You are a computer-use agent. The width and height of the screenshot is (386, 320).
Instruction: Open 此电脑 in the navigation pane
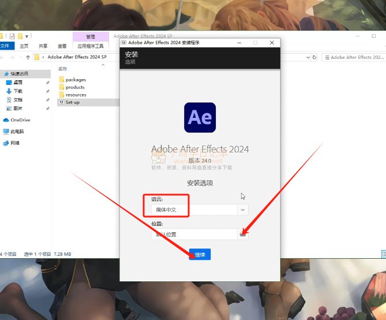(x=13, y=131)
